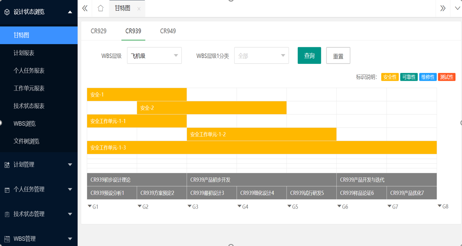Viewport: 462px width, 246px height.
Task: Click the orange 安全性 legend swatch
Action: click(390, 77)
